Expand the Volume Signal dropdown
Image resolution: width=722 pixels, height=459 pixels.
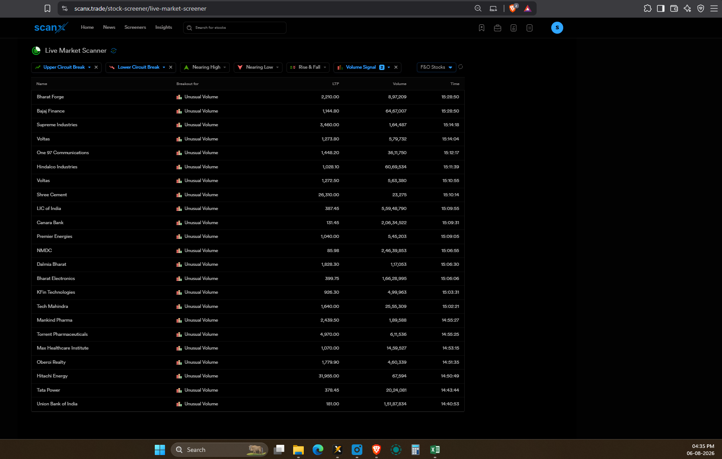point(389,67)
